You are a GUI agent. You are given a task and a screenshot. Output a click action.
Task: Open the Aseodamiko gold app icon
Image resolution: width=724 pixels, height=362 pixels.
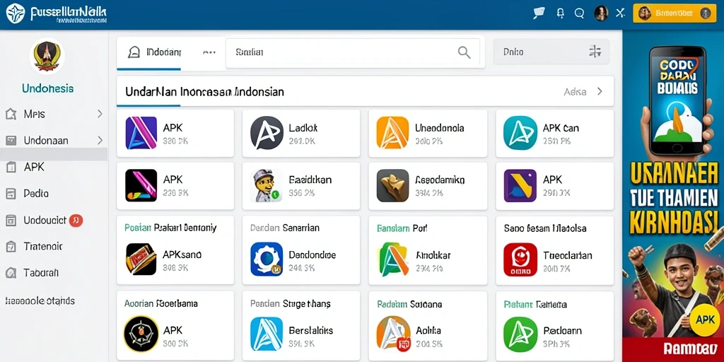pyautogui.click(x=392, y=186)
